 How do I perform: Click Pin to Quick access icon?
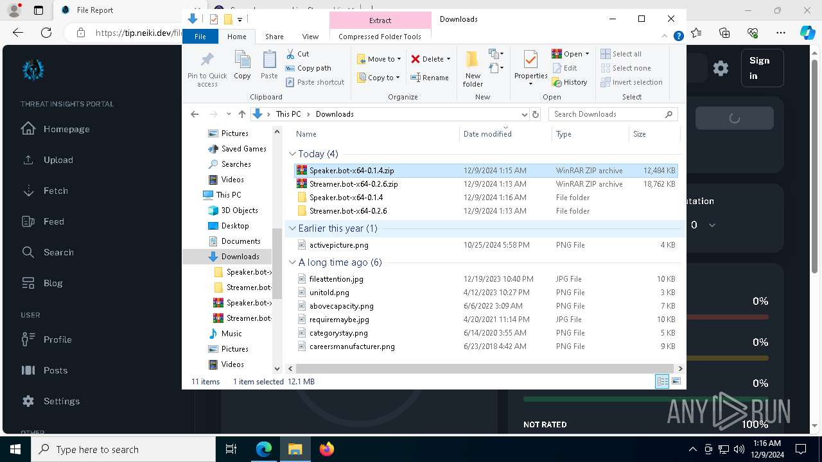pyautogui.click(x=207, y=69)
